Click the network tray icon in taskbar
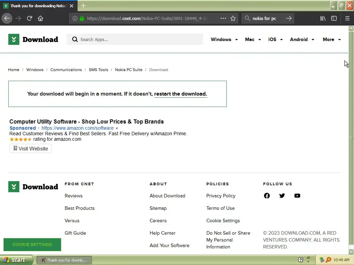 tap(322, 260)
